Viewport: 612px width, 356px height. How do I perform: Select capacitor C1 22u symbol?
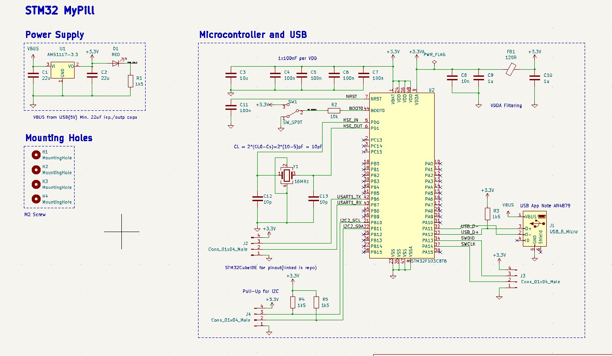pos(33,75)
